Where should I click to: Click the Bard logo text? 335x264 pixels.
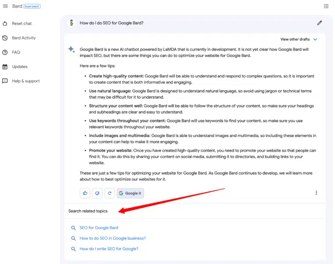17,6
